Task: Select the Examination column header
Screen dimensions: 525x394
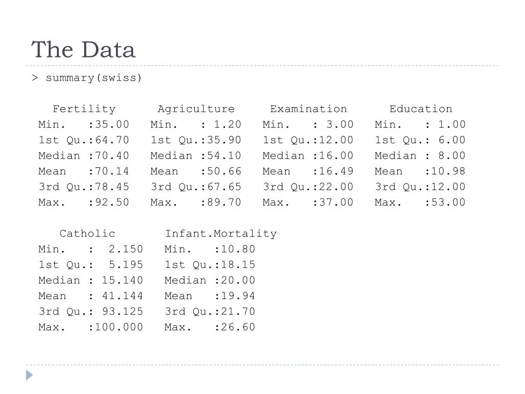Action: [x=308, y=109]
